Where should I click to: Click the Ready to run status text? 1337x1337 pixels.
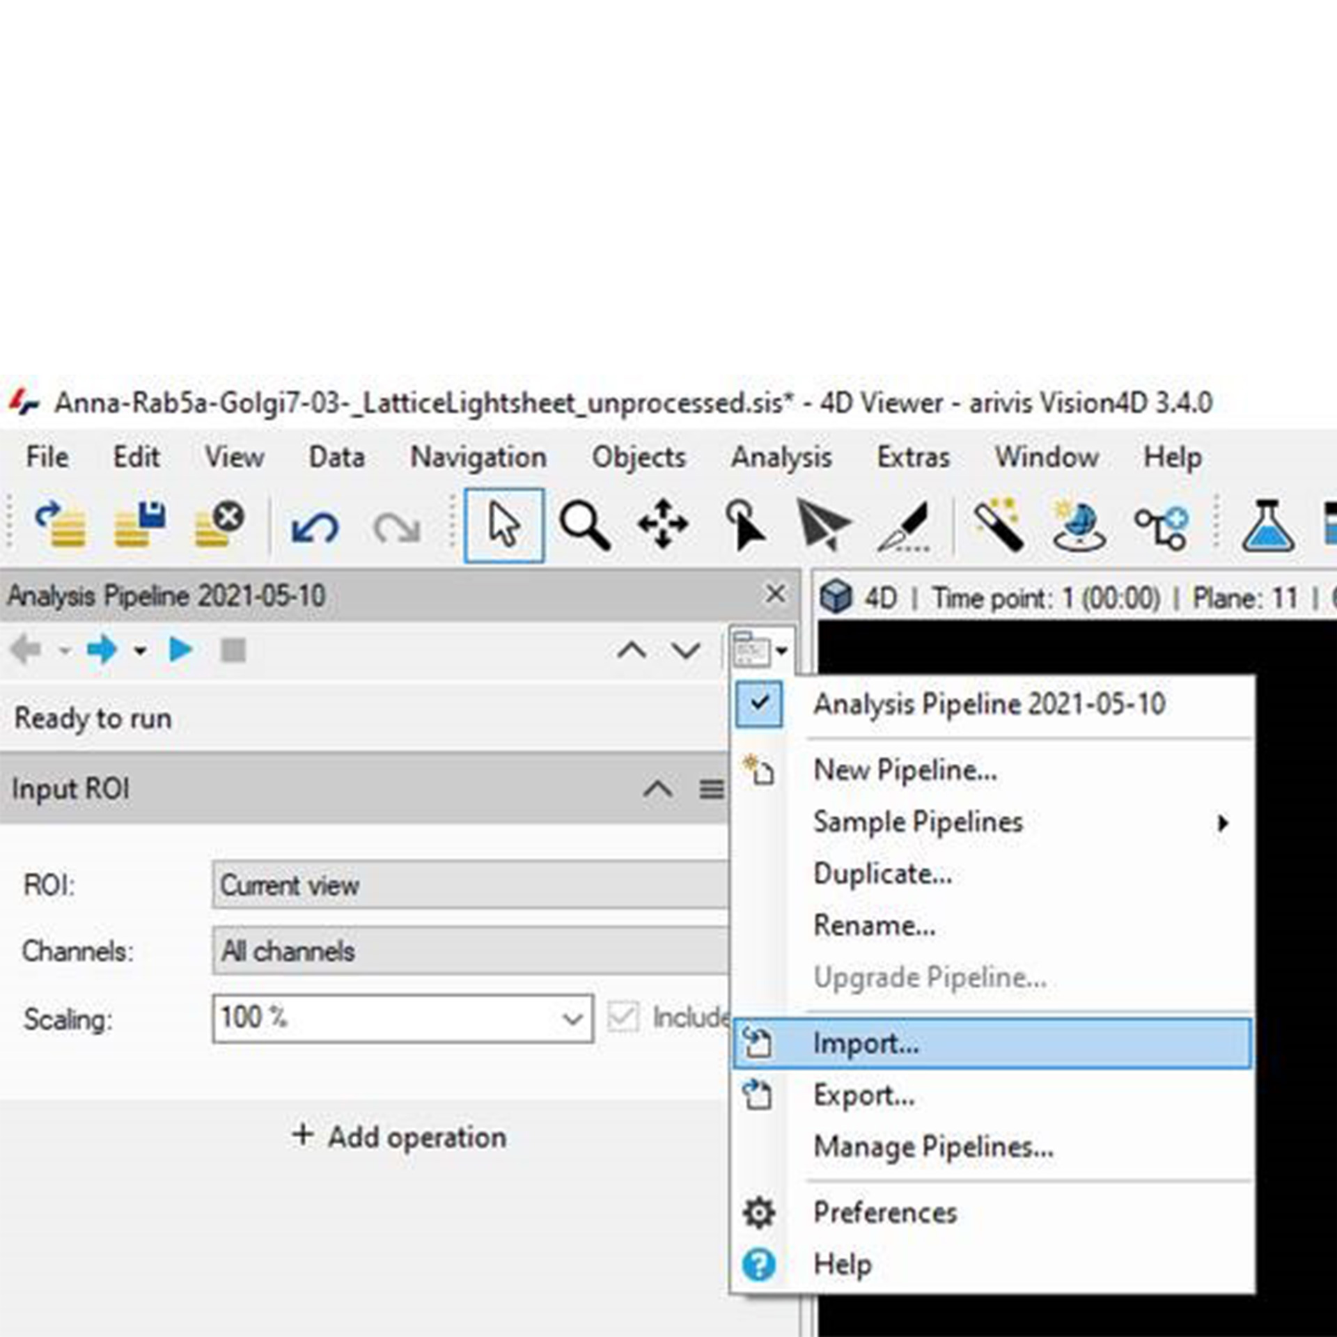[93, 718]
